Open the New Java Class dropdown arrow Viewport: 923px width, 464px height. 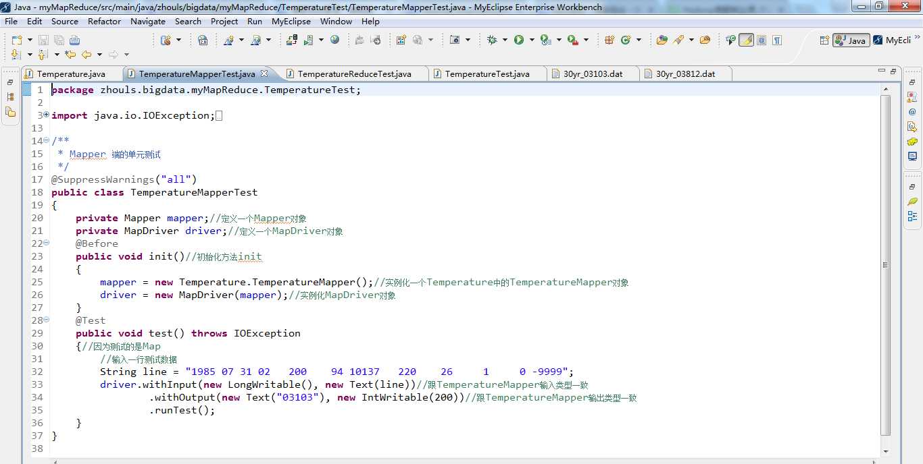tap(639, 40)
